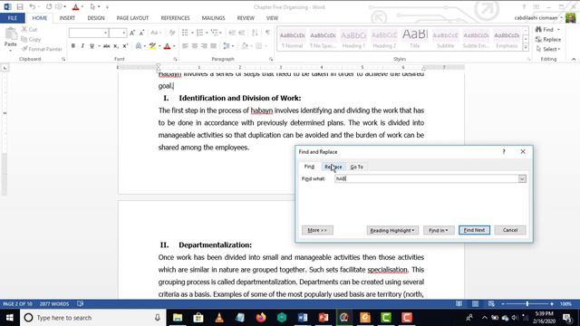Switch to Go To tab in dialog

356,167
